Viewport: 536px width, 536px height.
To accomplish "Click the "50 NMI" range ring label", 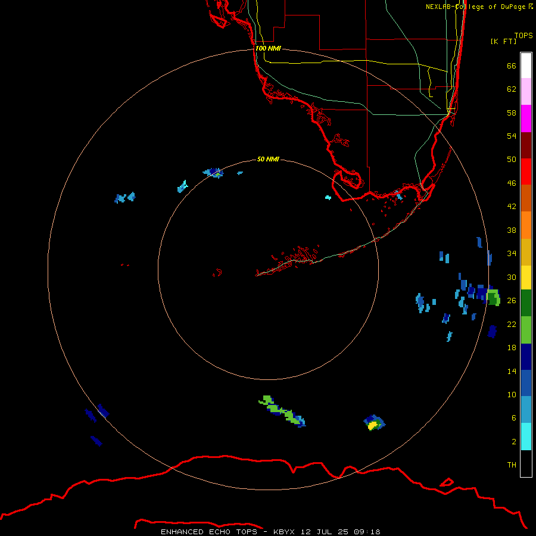I will coord(268,159).
